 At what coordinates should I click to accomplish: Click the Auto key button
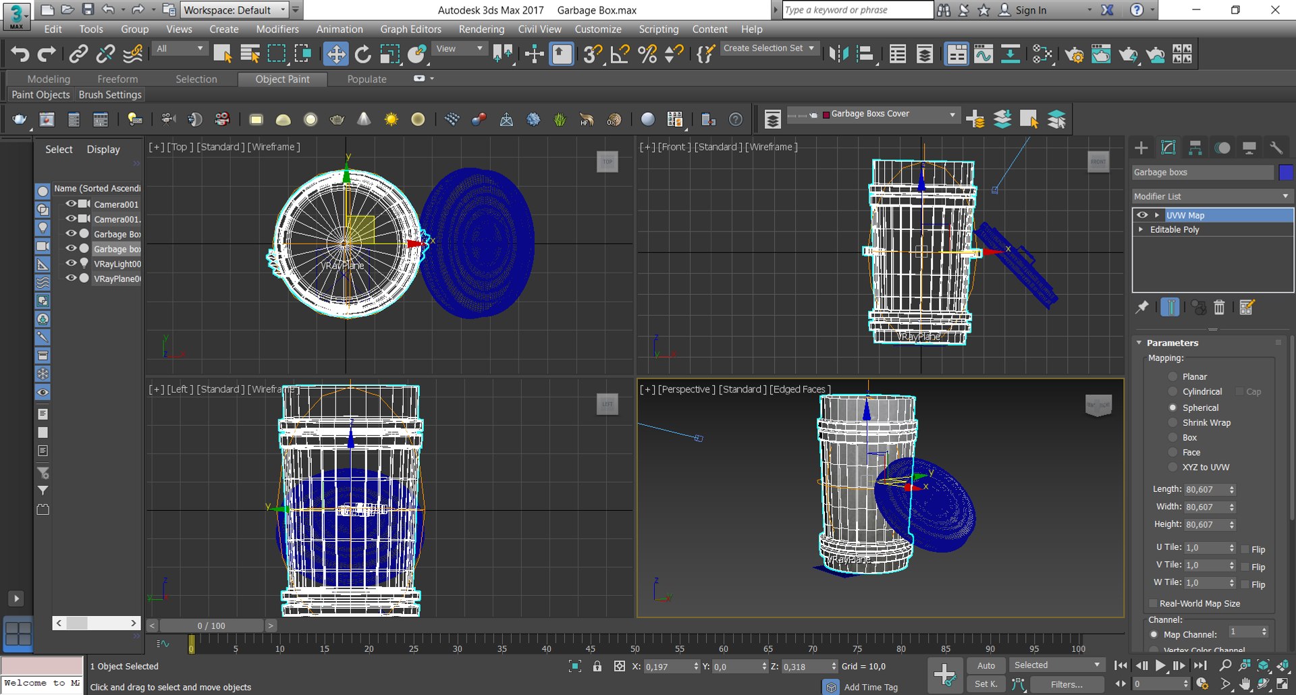[986, 665]
